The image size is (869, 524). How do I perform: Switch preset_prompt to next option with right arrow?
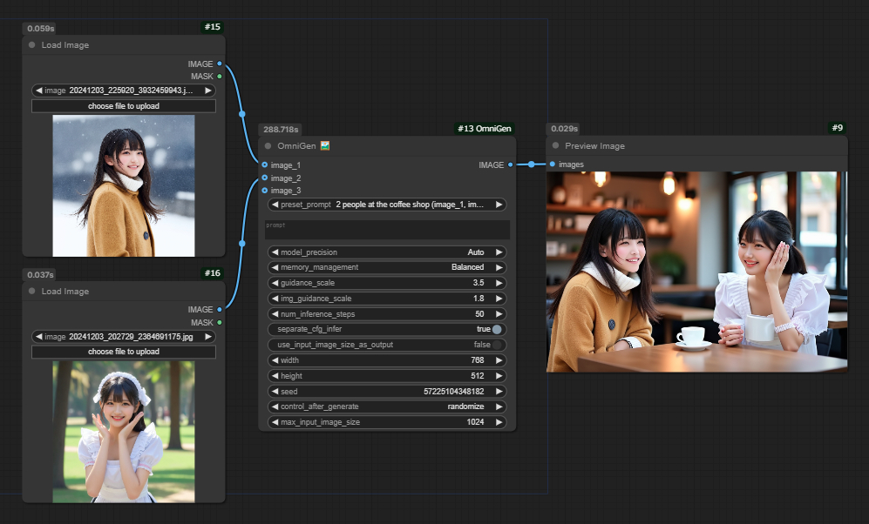coord(499,205)
